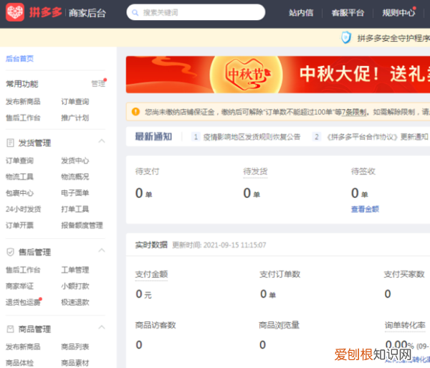Open 包裹中心
Screen dimensions: 430x368
pos(20,193)
